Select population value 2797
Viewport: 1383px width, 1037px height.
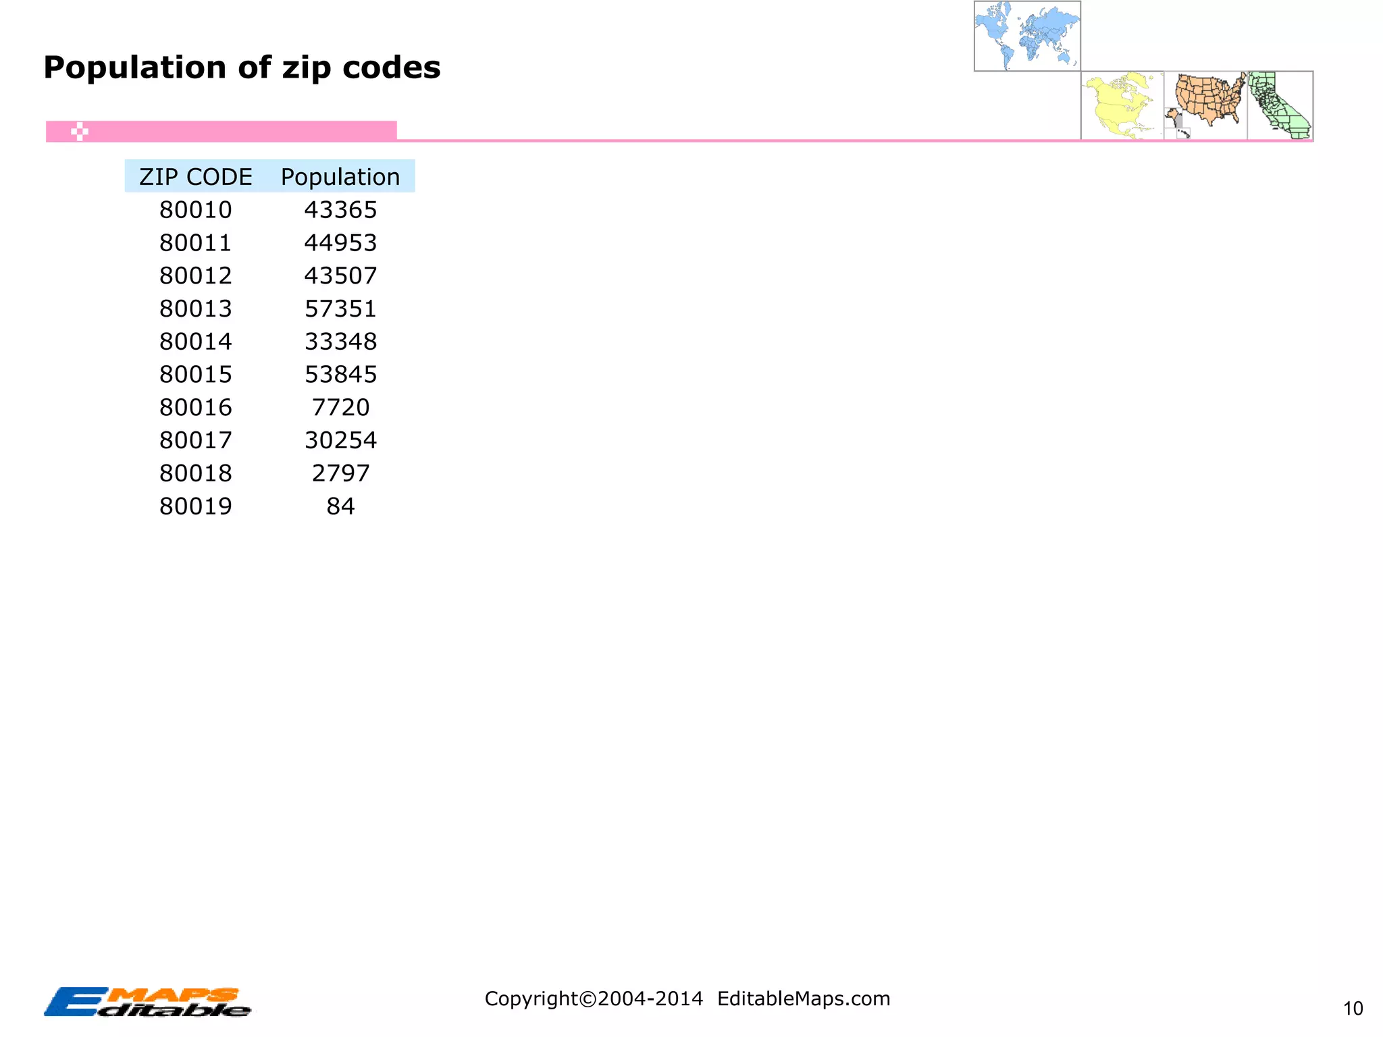(340, 473)
